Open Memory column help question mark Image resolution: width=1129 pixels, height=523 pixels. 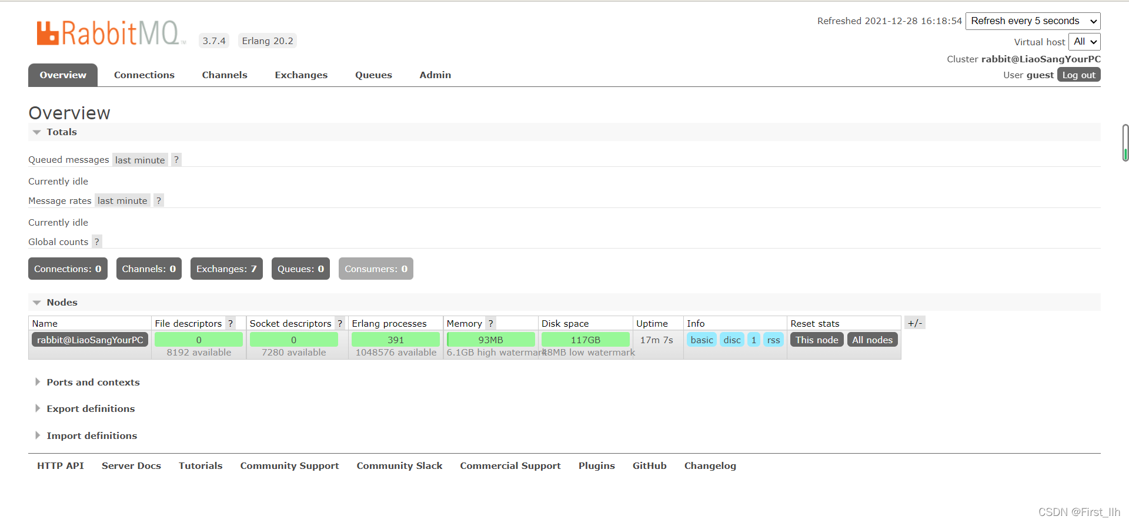490,324
